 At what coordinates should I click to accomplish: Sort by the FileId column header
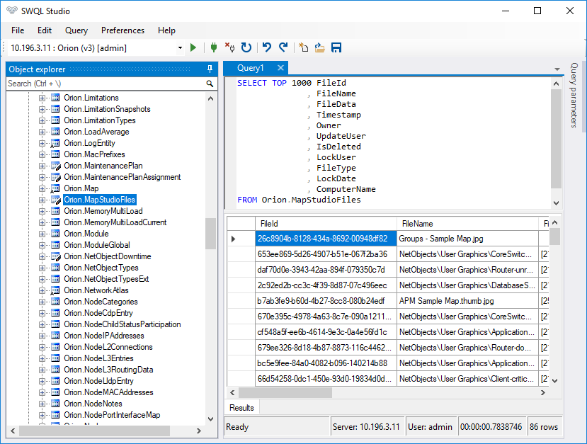326,224
